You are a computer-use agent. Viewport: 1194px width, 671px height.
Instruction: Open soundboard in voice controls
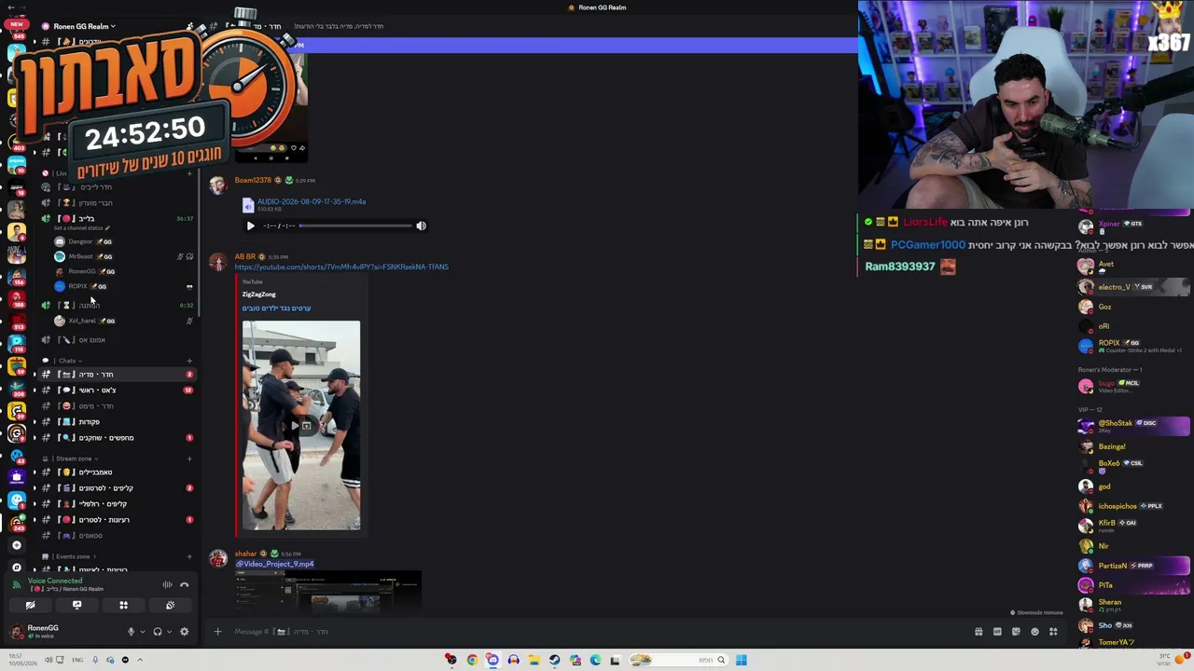(170, 605)
